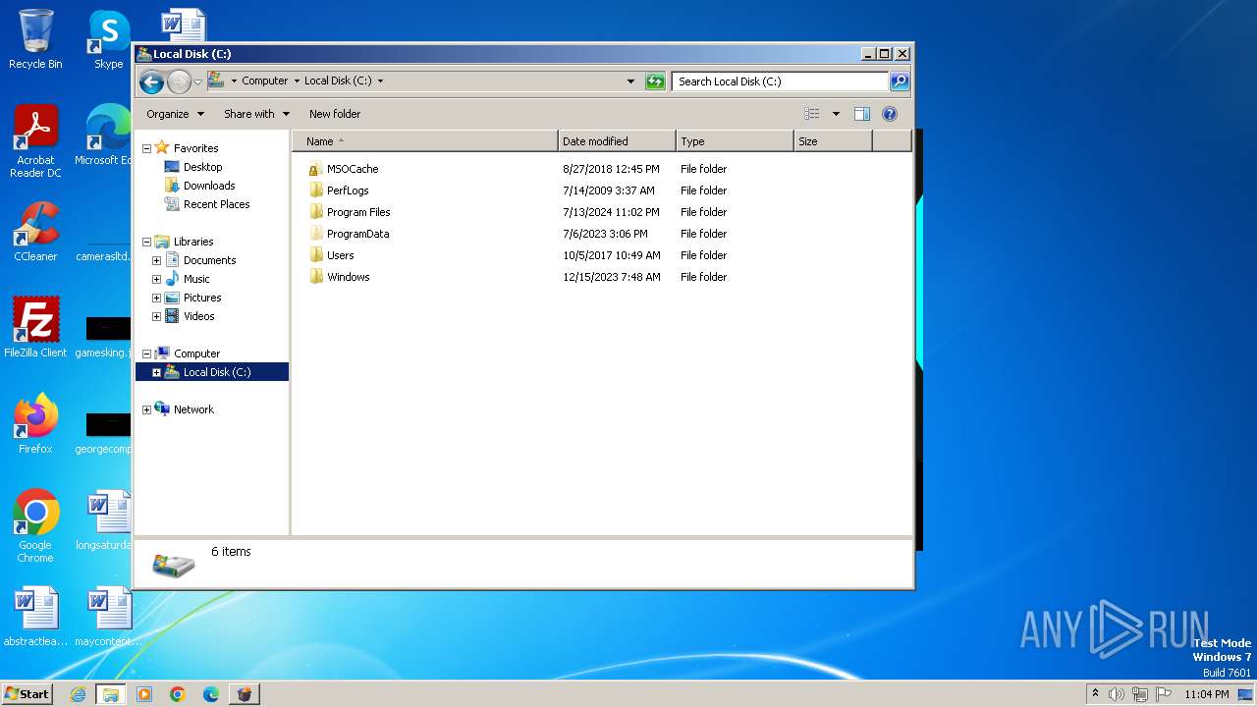Expand the Network tree node

tap(146, 409)
